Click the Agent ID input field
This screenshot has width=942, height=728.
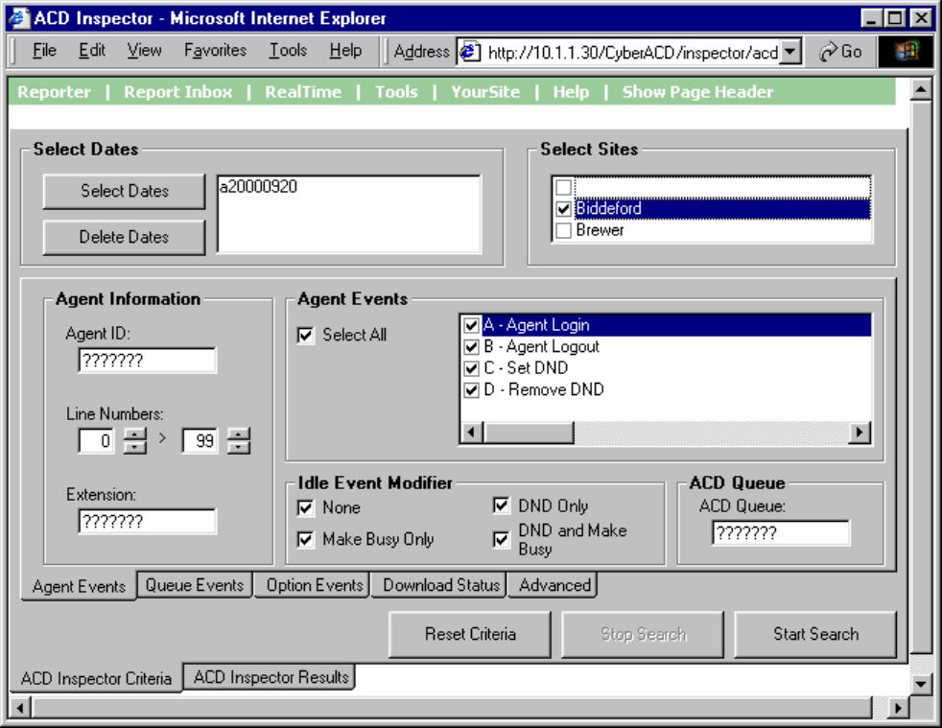(x=147, y=361)
